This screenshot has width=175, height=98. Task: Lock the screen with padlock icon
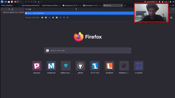coord(170,2)
